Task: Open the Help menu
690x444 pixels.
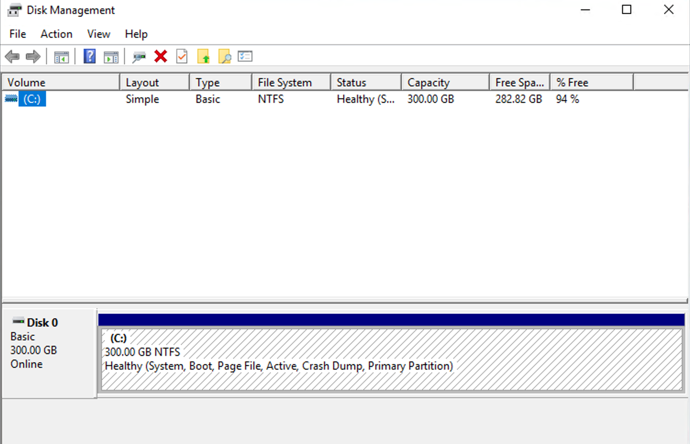Action: 136,34
